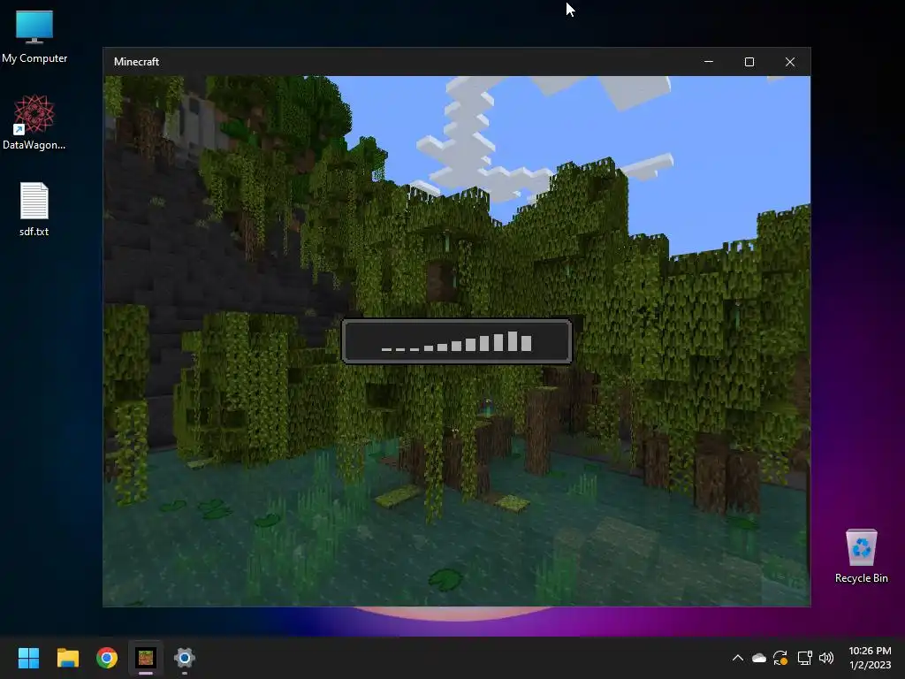
Task: Show hidden system tray icons
Action: click(x=738, y=658)
